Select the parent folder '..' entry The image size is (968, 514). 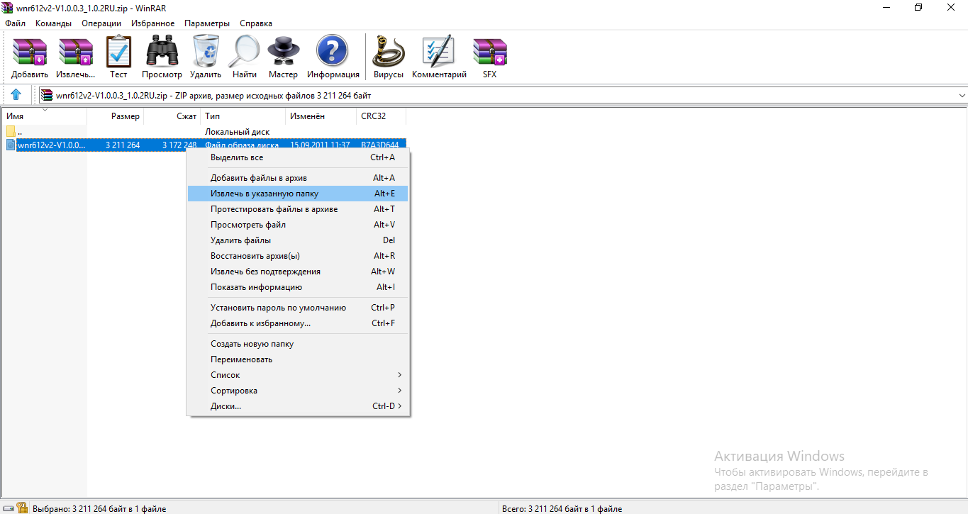click(x=20, y=132)
